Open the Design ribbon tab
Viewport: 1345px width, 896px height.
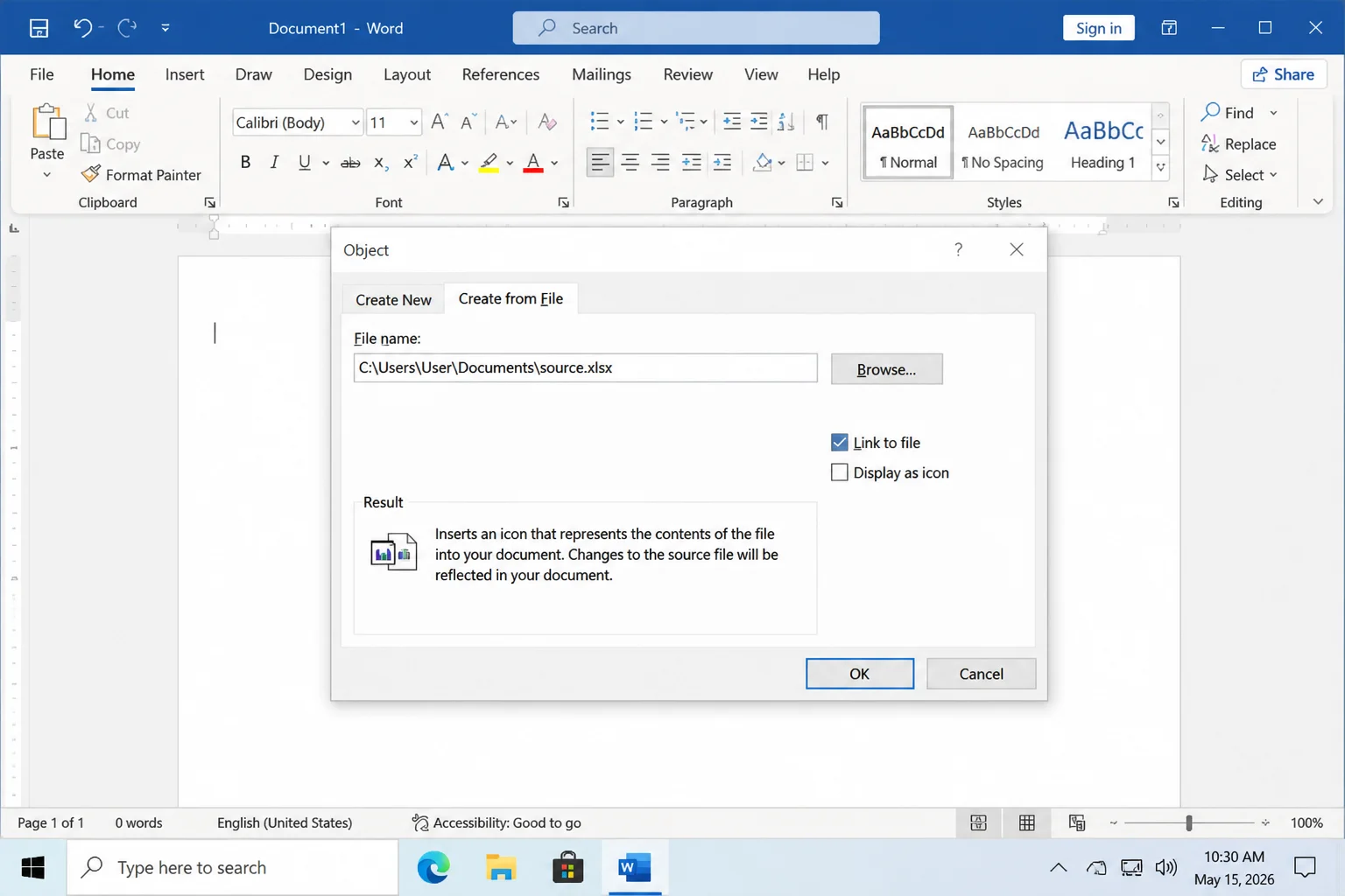[x=327, y=74]
